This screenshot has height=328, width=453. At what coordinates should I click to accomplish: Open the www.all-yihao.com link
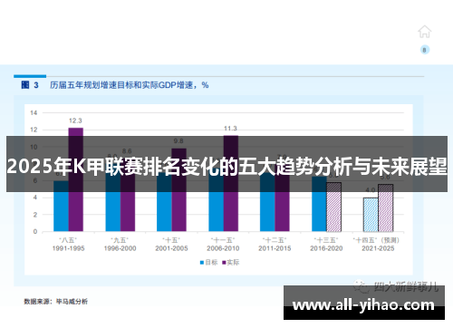(x=363, y=305)
